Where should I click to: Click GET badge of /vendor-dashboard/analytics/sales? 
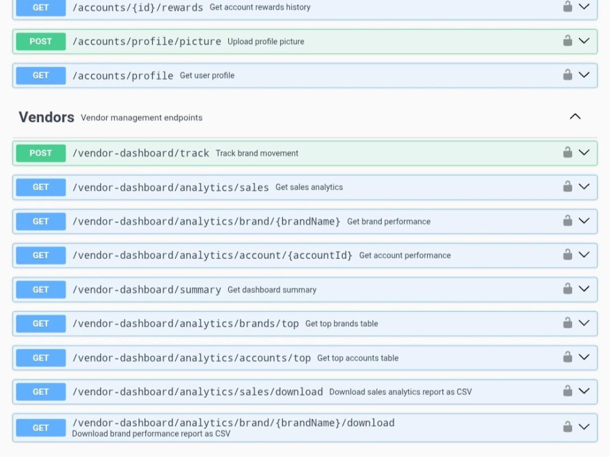[x=41, y=187]
